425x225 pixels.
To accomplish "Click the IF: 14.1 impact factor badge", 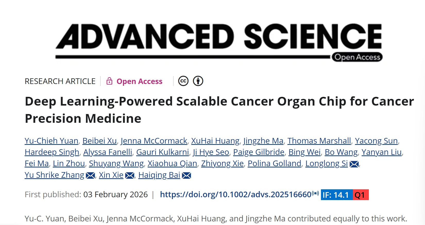I will [x=336, y=195].
